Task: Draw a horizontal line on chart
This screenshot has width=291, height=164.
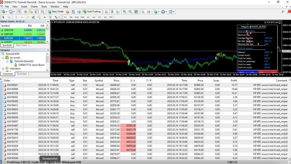Action: 22,17
